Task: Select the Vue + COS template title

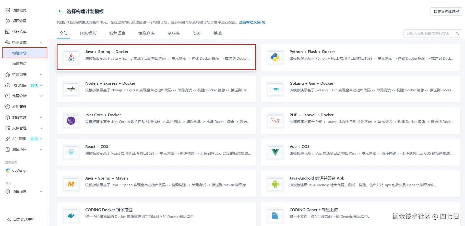Action: [x=300, y=146]
